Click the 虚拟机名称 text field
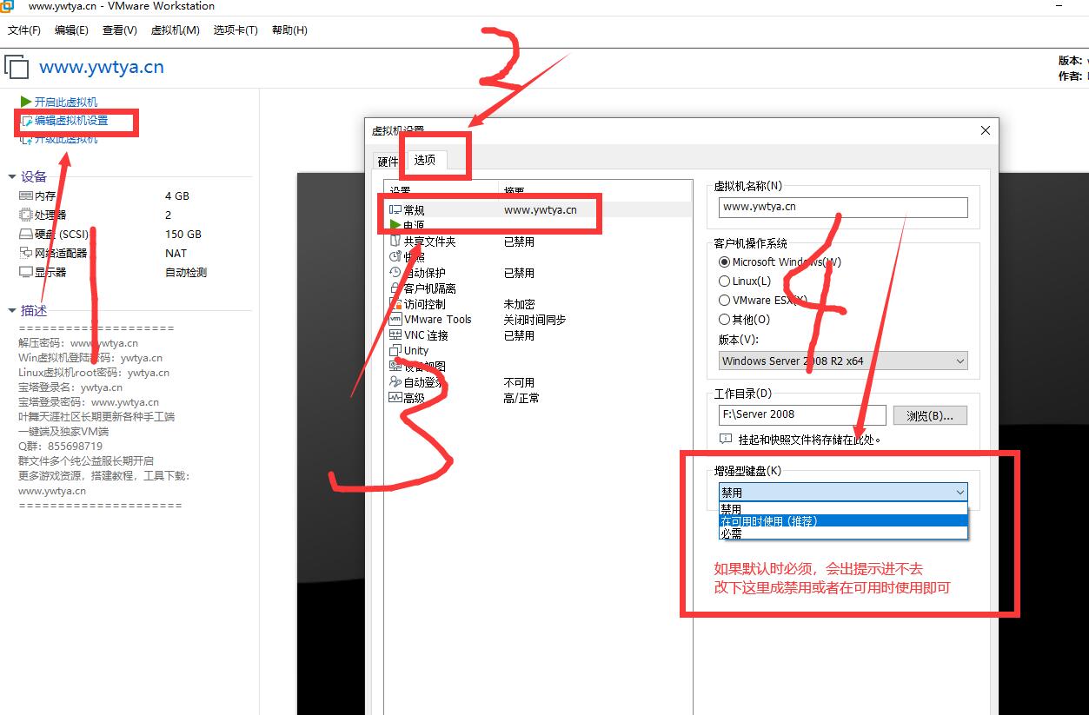The width and height of the screenshot is (1089, 715). coord(843,207)
